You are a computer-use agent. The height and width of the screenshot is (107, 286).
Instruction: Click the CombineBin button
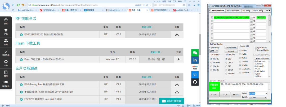click(x=231, y=48)
